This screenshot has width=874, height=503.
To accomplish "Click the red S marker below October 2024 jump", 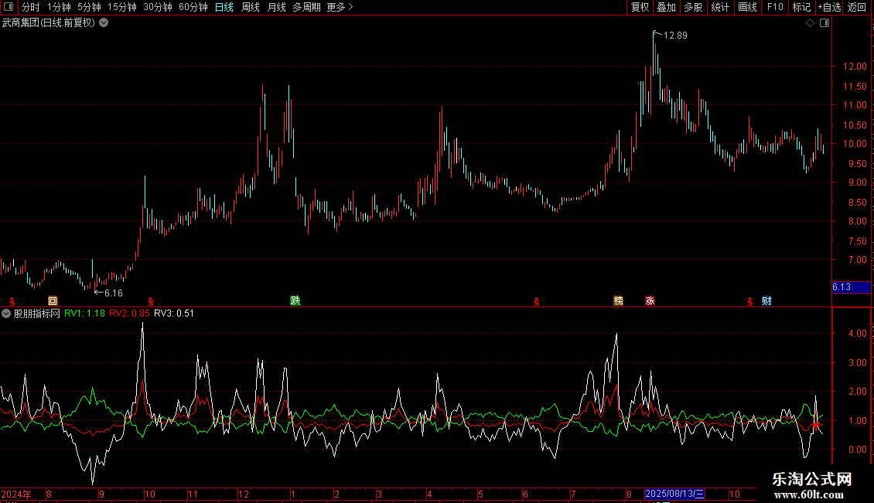I will click(151, 302).
